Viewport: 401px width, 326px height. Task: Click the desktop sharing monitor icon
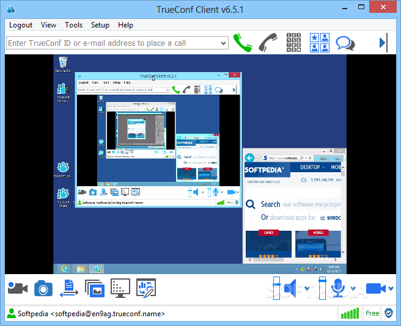click(120, 288)
